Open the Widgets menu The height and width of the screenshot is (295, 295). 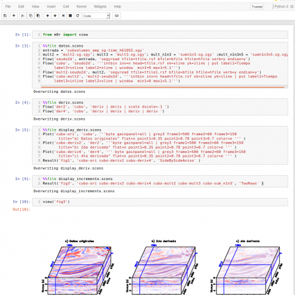point(100,7)
